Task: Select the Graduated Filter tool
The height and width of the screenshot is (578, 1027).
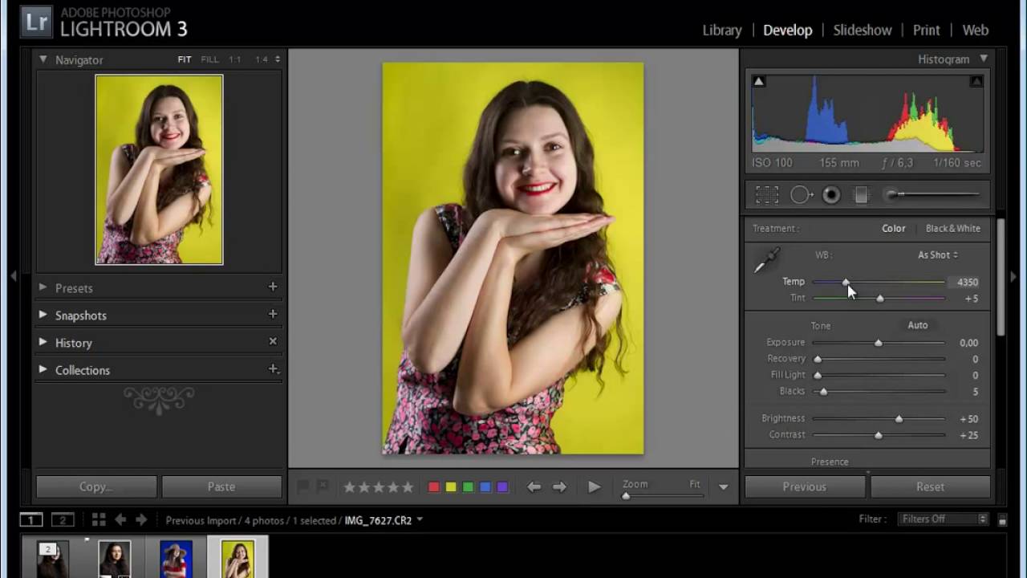Action: 861,195
